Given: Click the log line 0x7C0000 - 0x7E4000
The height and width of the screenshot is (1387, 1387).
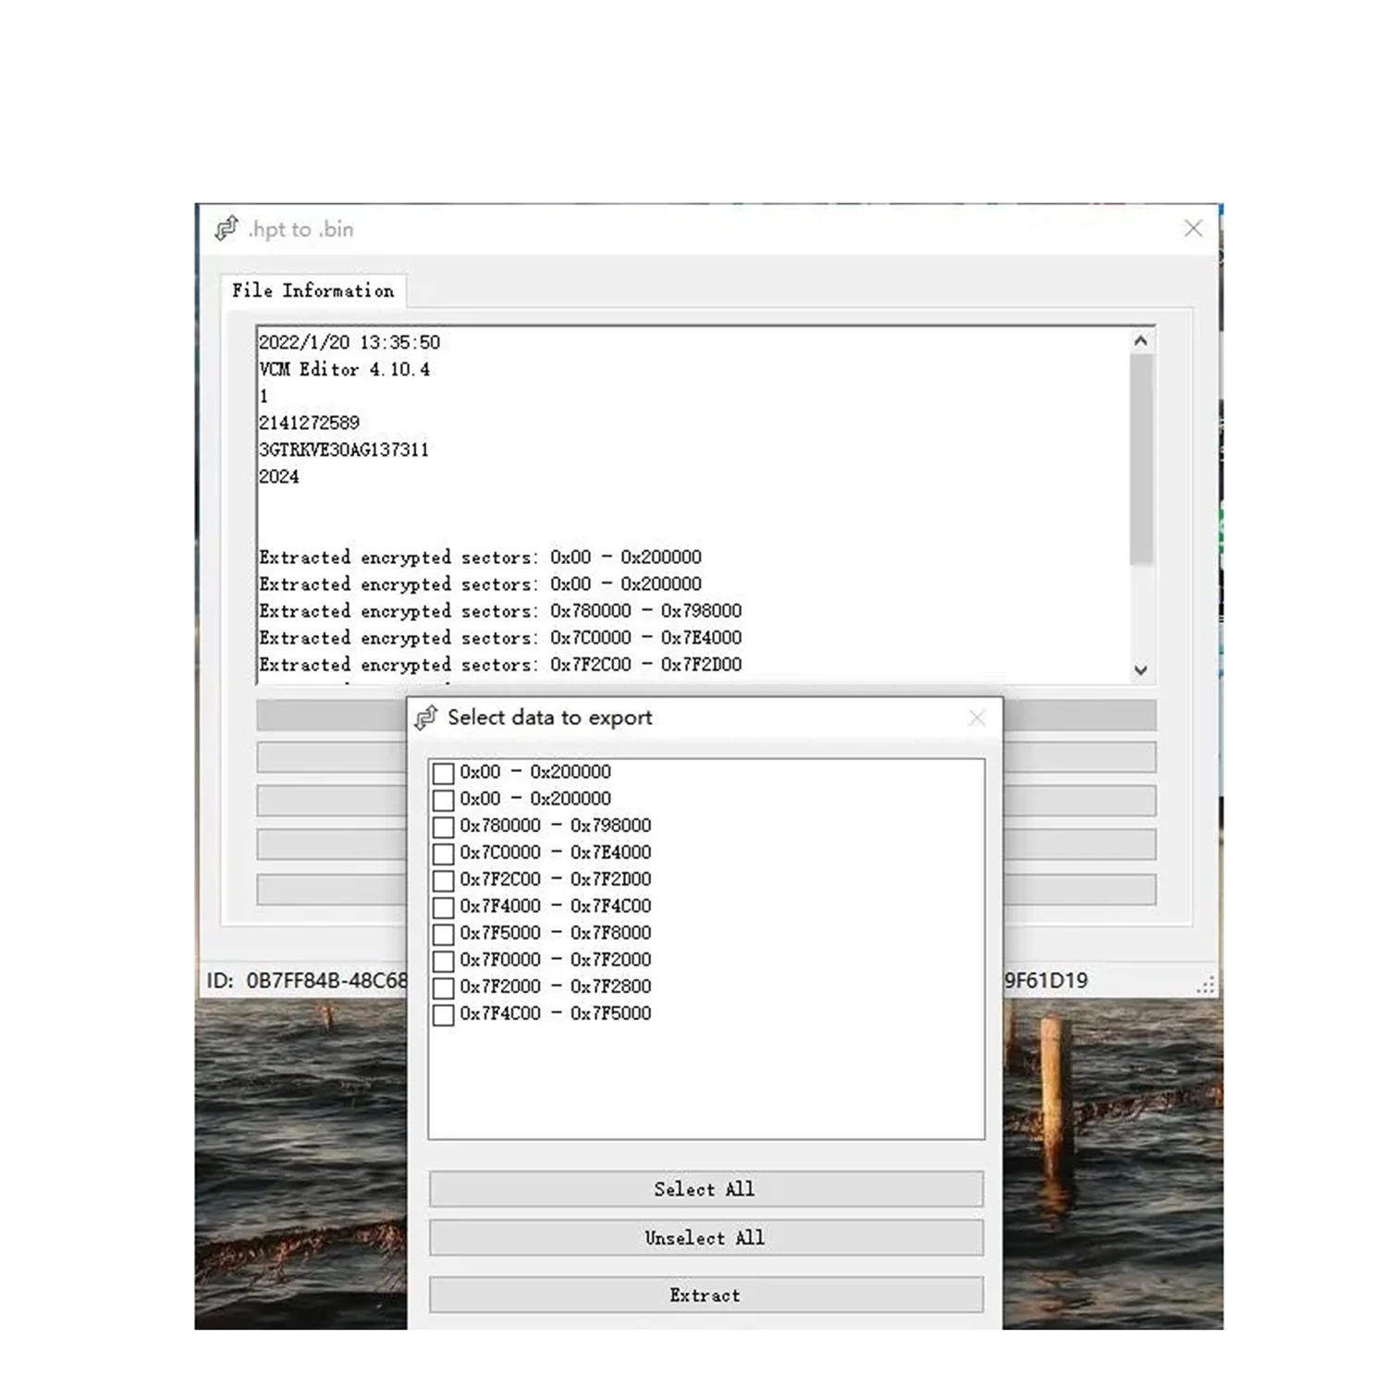Looking at the screenshot, I should [500, 638].
